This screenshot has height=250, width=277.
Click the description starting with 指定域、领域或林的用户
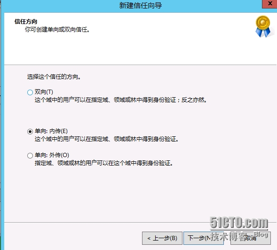tap(103, 163)
